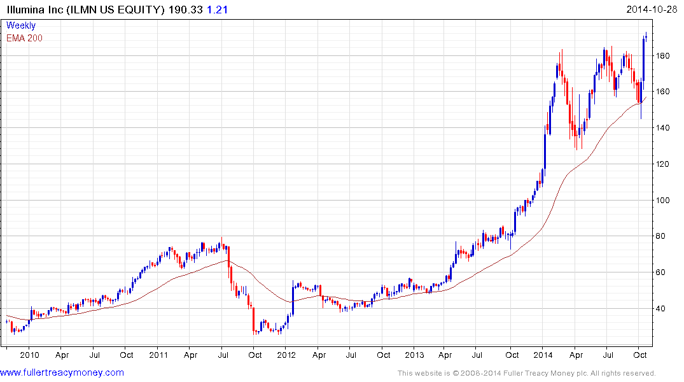684x382 pixels.
Task: Click the 2012 year label on time axis
Action: (x=286, y=355)
